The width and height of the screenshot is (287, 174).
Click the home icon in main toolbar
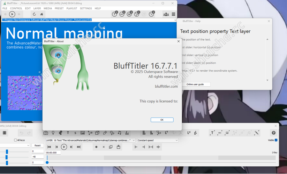click(42, 14)
